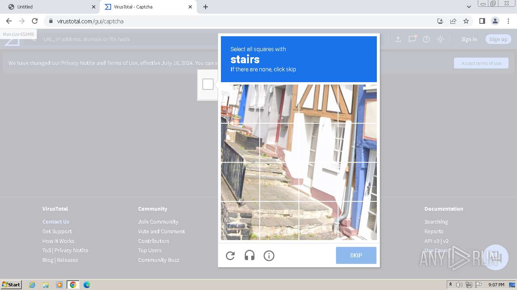Open Searching documentation link
The width and height of the screenshot is (517, 290).
(x=436, y=222)
